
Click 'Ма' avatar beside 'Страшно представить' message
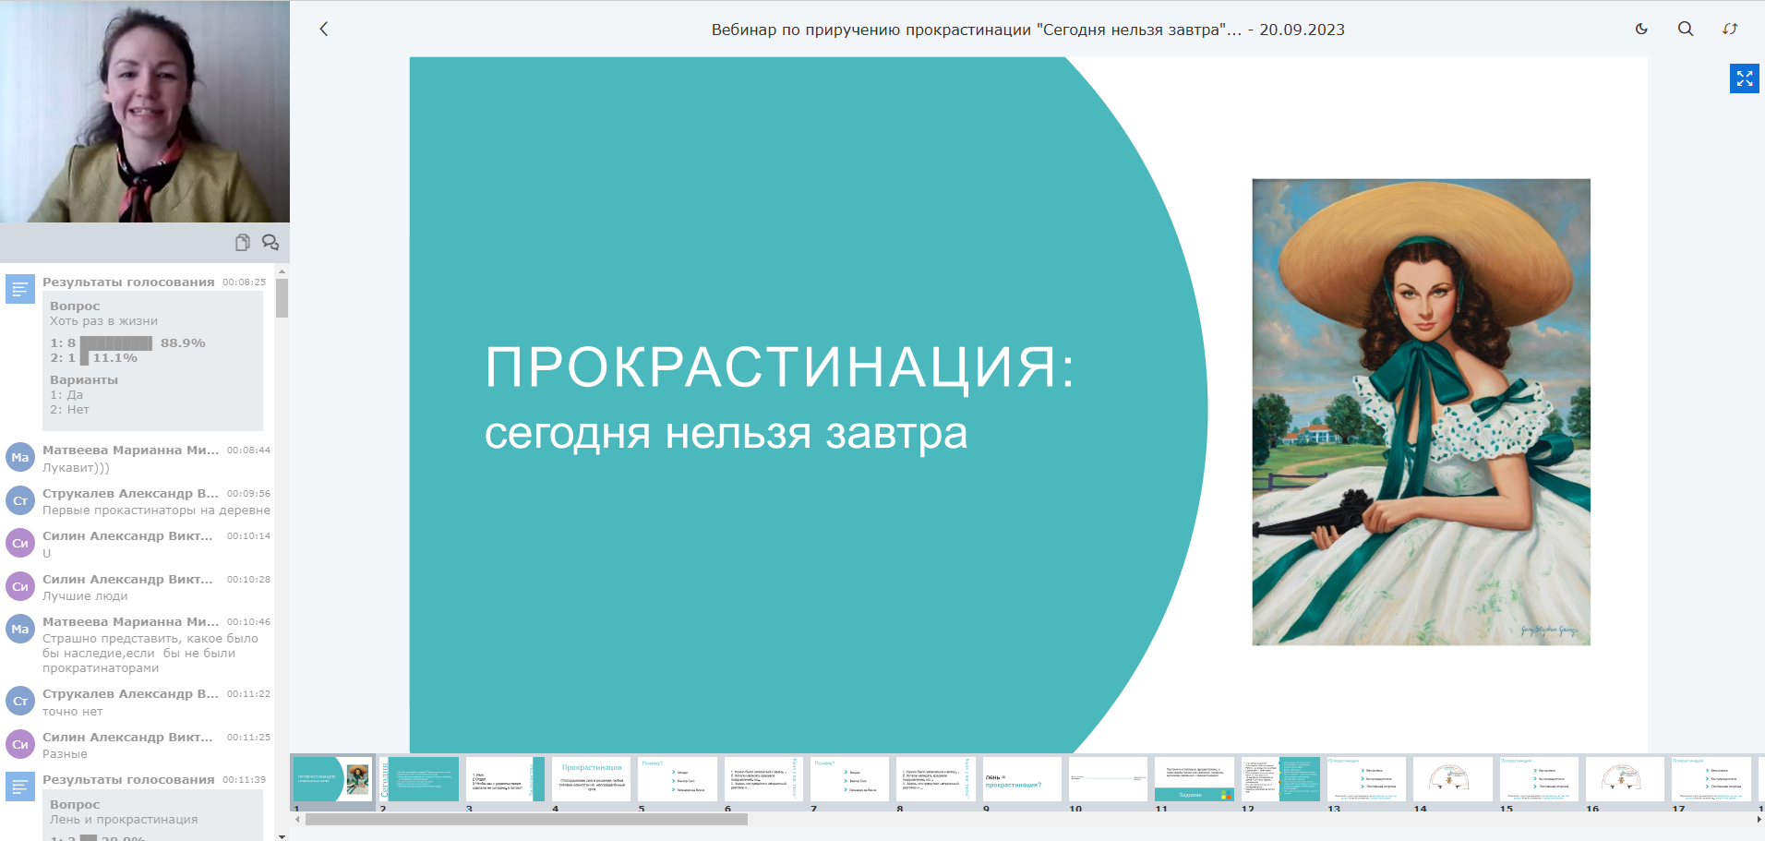pos(20,629)
